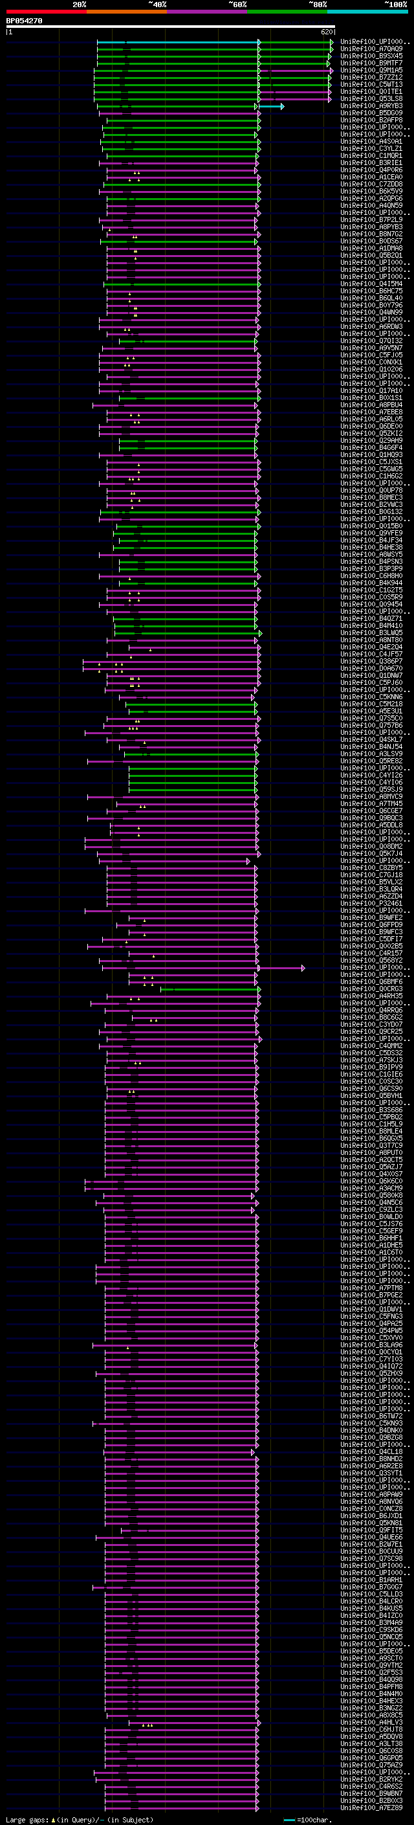Select hit UniRef100_C3YLZ1

tap(371, 148)
